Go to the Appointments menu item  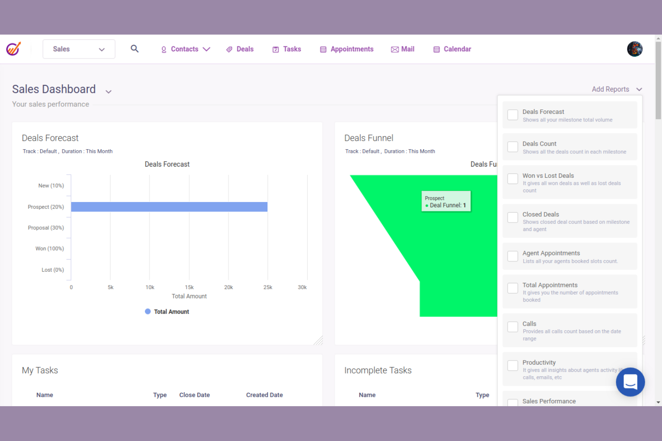352,49
